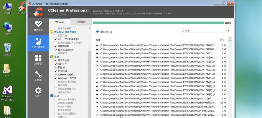Uncheck the 清空回收站 option
This screenshot has height=118, width=262.
click(56, 60)
